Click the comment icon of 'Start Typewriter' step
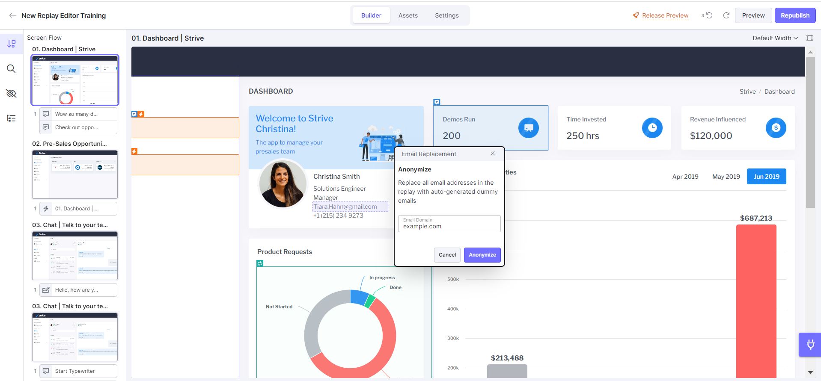 tap(46, 371)
